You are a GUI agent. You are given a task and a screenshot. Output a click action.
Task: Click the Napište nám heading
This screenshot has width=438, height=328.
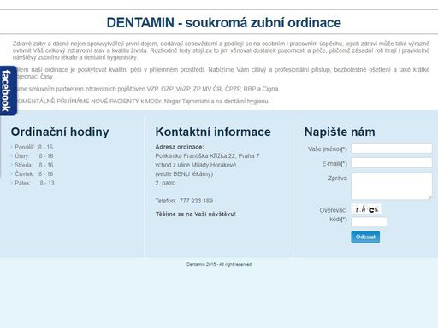point(340,132)
